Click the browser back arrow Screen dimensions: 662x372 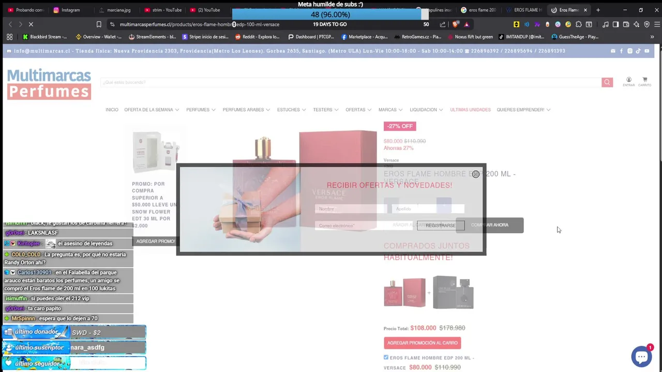point(10,24)
